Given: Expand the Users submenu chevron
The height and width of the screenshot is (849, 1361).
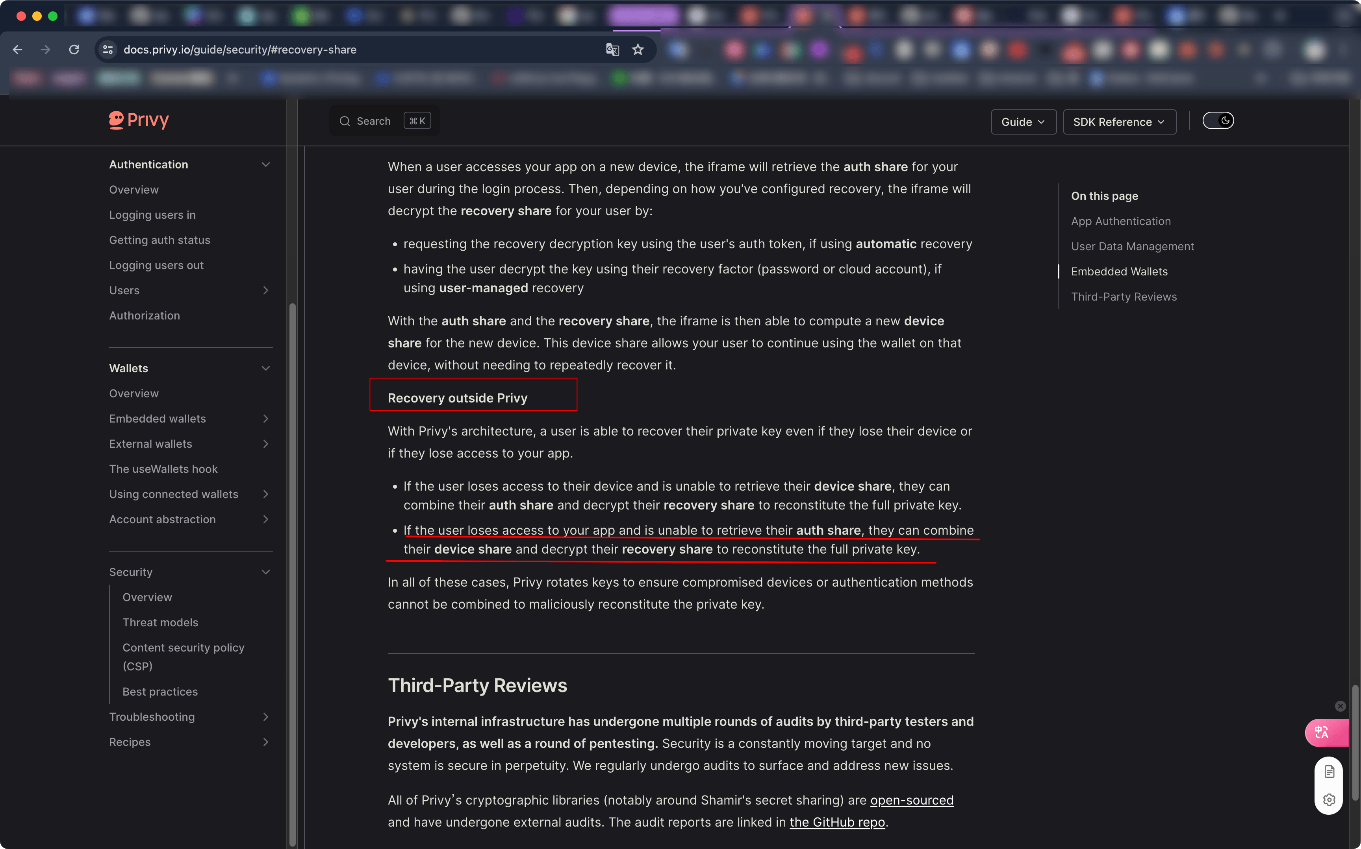Looking at the screenshot, I should click(266, 290).
